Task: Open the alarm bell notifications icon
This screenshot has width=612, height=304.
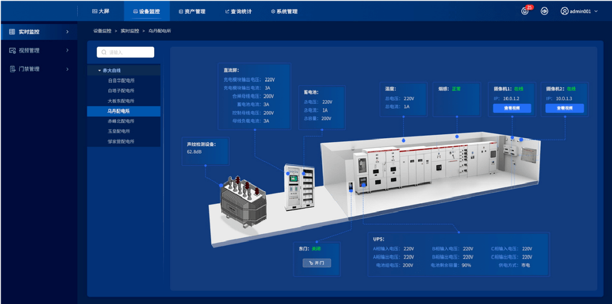Action: [x=525, y=11]
